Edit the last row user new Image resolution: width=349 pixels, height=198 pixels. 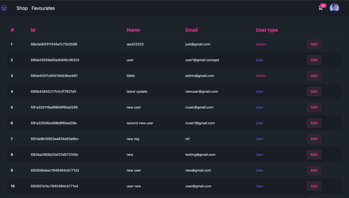click(x=314, y=186)
